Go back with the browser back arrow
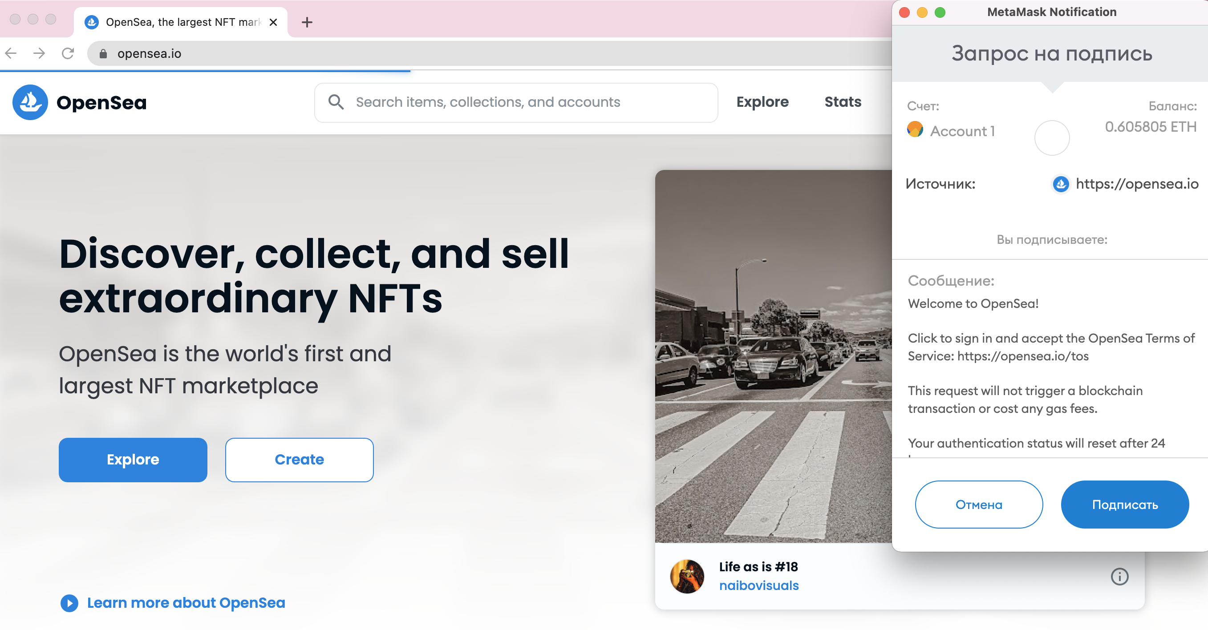 click(11, 53)
